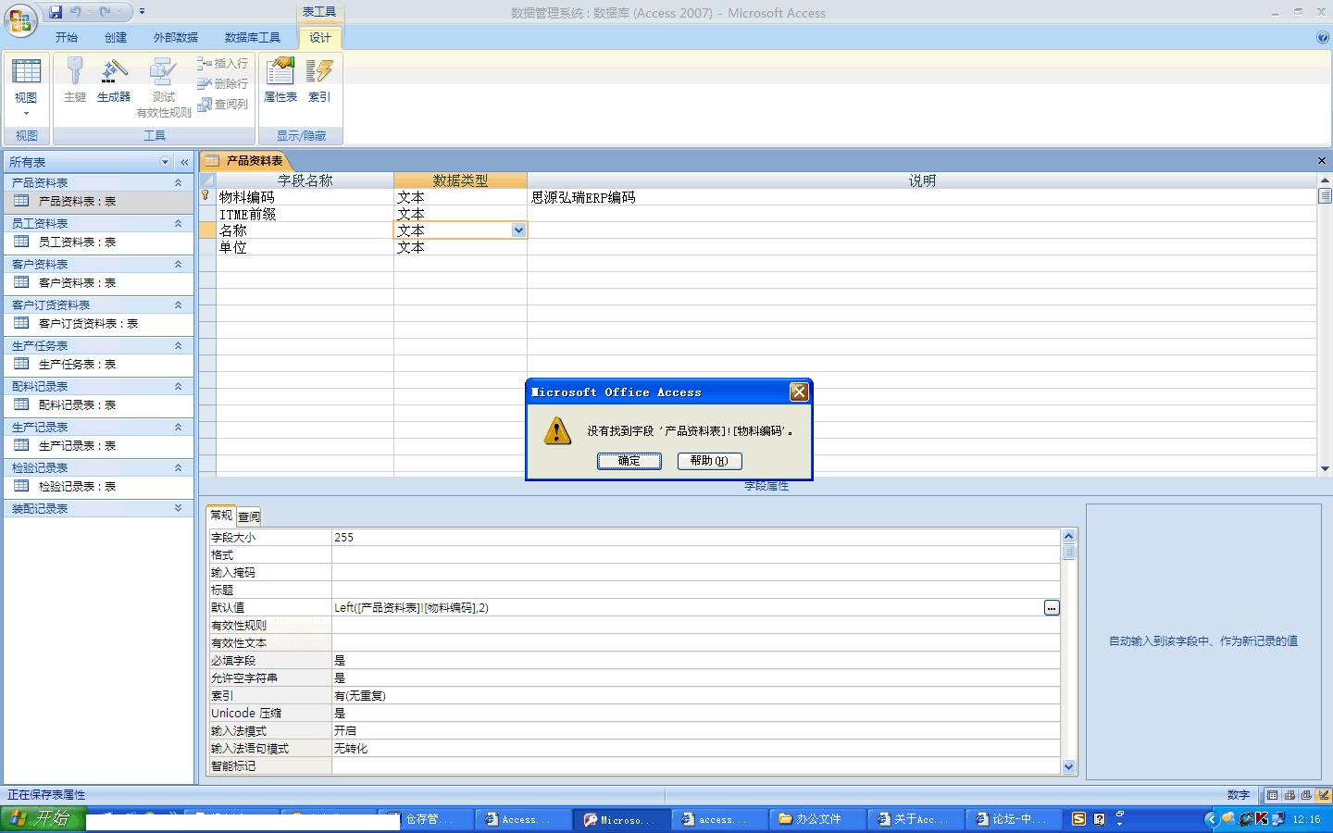This screenshot has height=833, width=1333.
Task: Switch to the 查阅 field properties tab
Action: coord(249,516)
